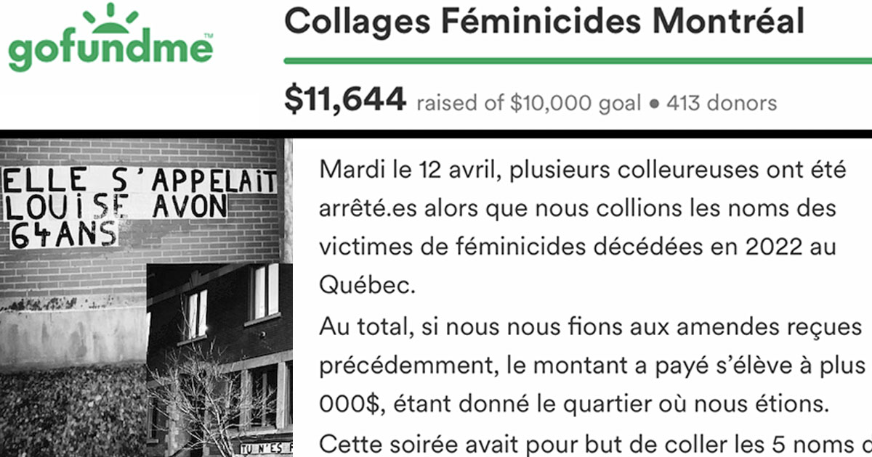Click the 64 ANS poster text
The width and height of the screenshot is (872, 457).
pyautogui.click(x=62, y=234)
